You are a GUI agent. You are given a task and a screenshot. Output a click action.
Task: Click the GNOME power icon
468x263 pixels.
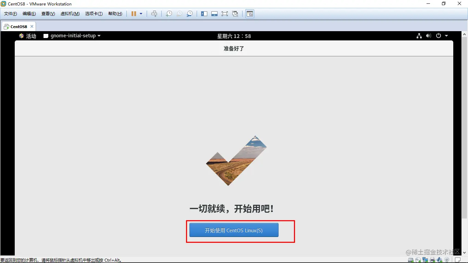click(438, 36)
